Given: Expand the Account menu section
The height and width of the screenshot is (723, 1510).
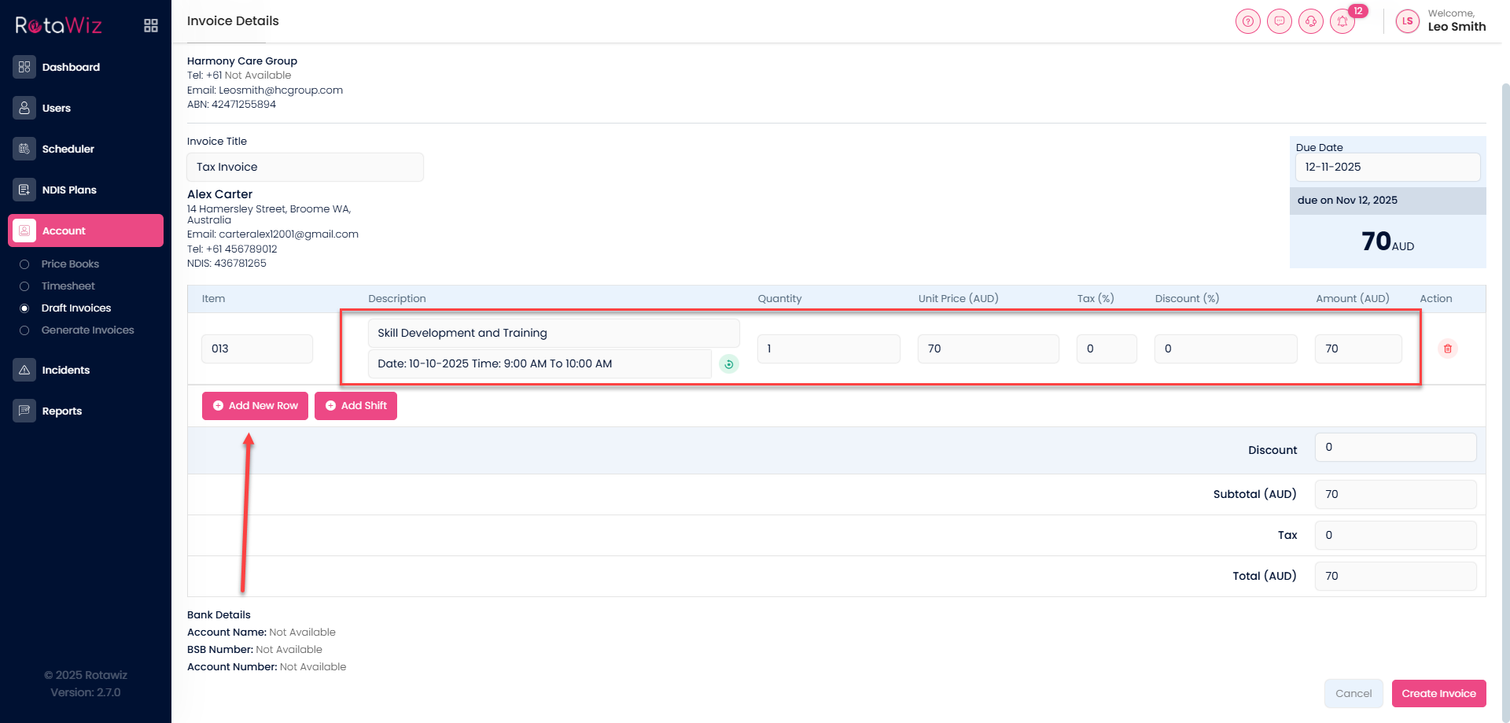Looking at the screenshot, I should (86, 231).
